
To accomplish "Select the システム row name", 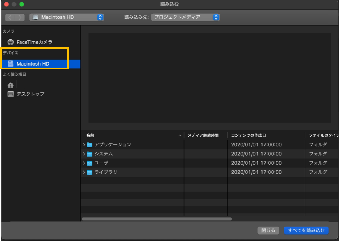I will coord(104,154).
